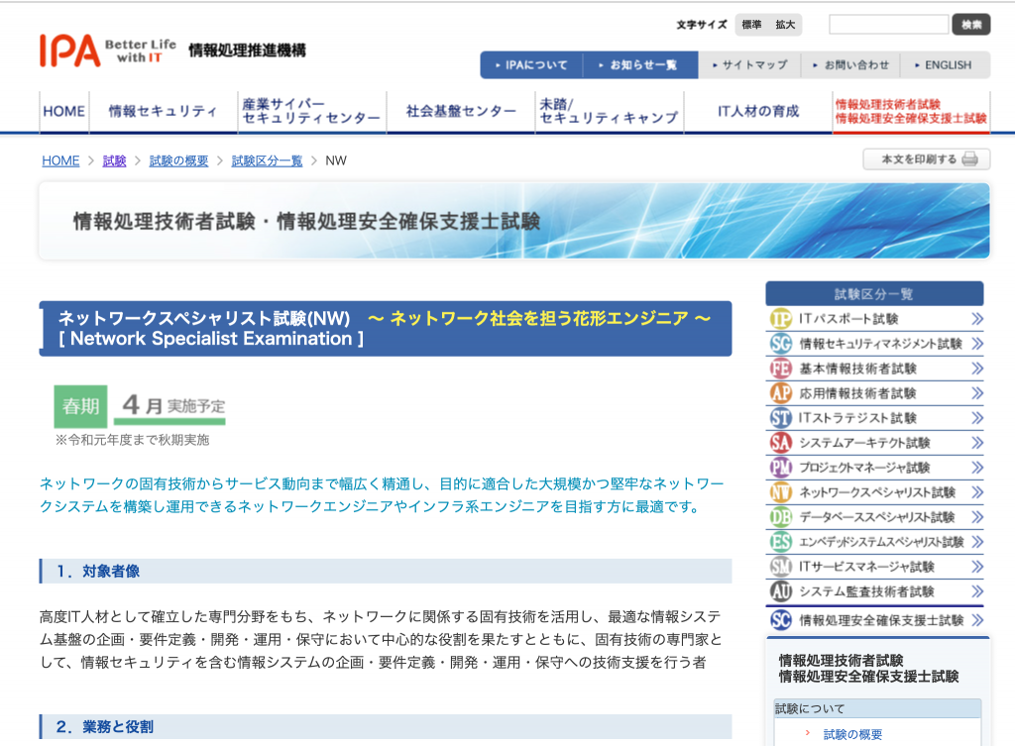Screen dimensions: 1015x746
Task: Open the 情報セキュリティ navigation tab
Action: coord(164,111)
